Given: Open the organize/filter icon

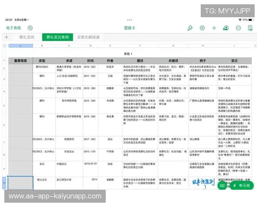Looking at the screenshot, I should 202,28.
